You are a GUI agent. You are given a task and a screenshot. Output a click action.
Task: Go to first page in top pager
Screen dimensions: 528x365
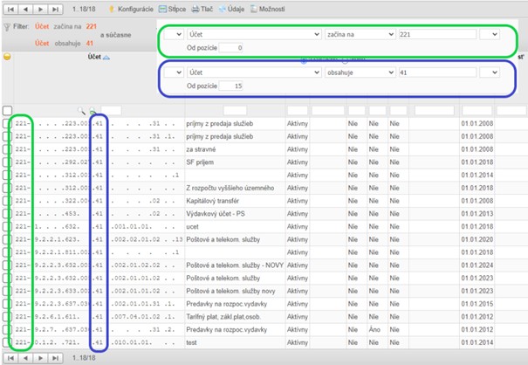click(x=10, y=8)
